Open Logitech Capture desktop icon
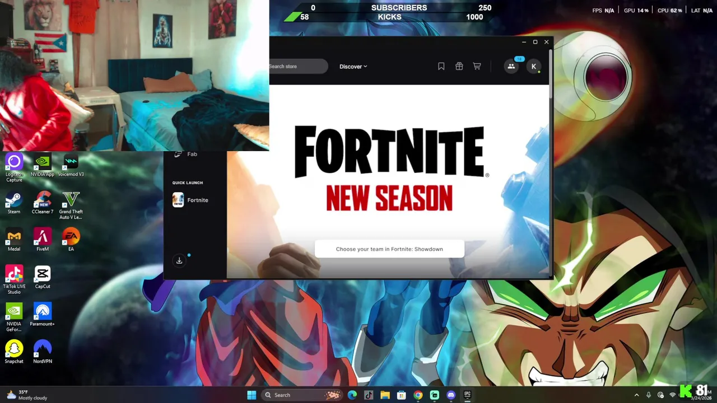 pos(14,168)
